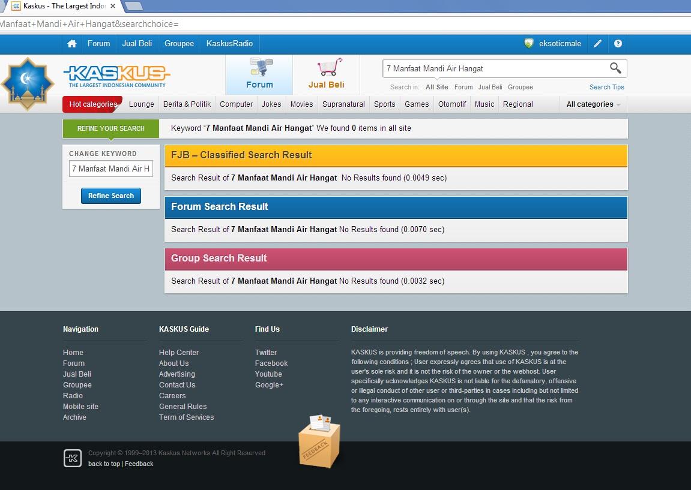The height and width of the screenshot is (490, 691).
Task: Click the magnifier search icon
Action: [615, 68]
